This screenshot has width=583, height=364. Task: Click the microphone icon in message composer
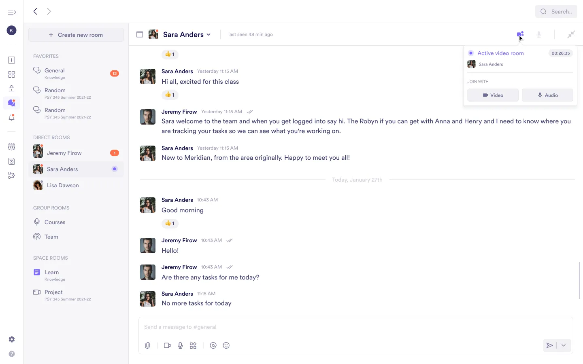[180, 345]
